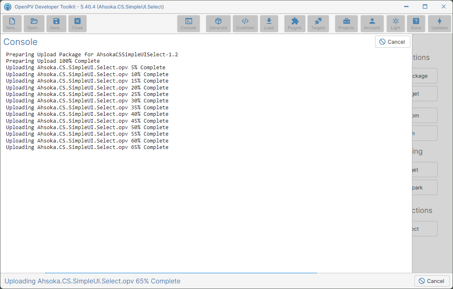Cancel the upload from the Console header
The width and height of the screenshot is (453, 289).
[393, 42]
